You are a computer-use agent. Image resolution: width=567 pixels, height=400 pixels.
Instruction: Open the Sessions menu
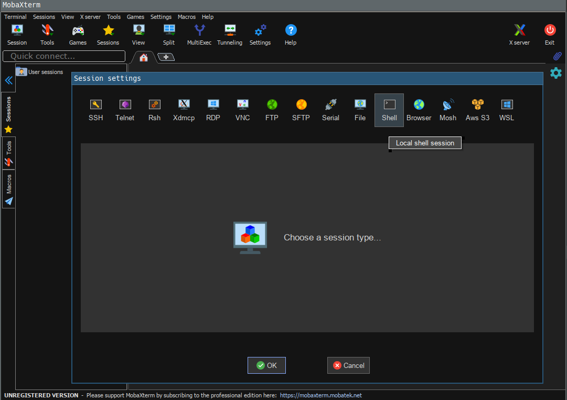coord(44,17)
